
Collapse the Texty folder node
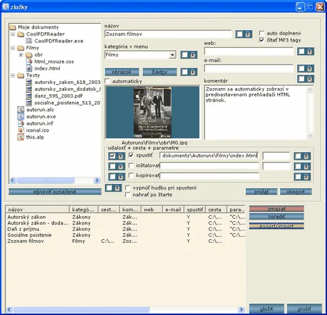13,76
